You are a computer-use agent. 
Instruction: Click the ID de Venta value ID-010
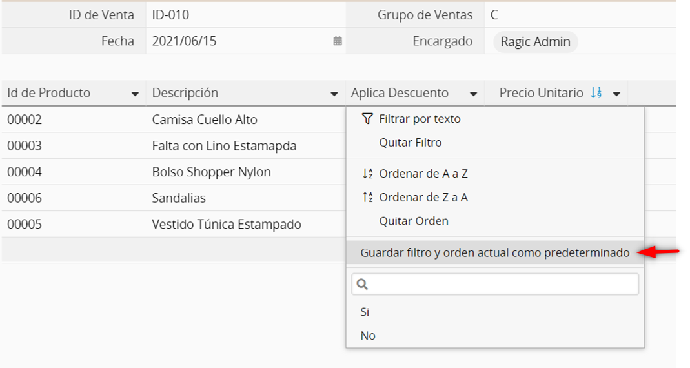(170, 15)
